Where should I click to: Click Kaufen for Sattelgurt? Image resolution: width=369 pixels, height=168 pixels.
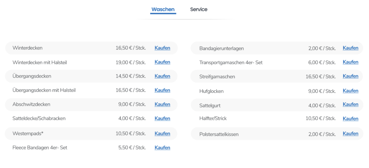(350, 104)
